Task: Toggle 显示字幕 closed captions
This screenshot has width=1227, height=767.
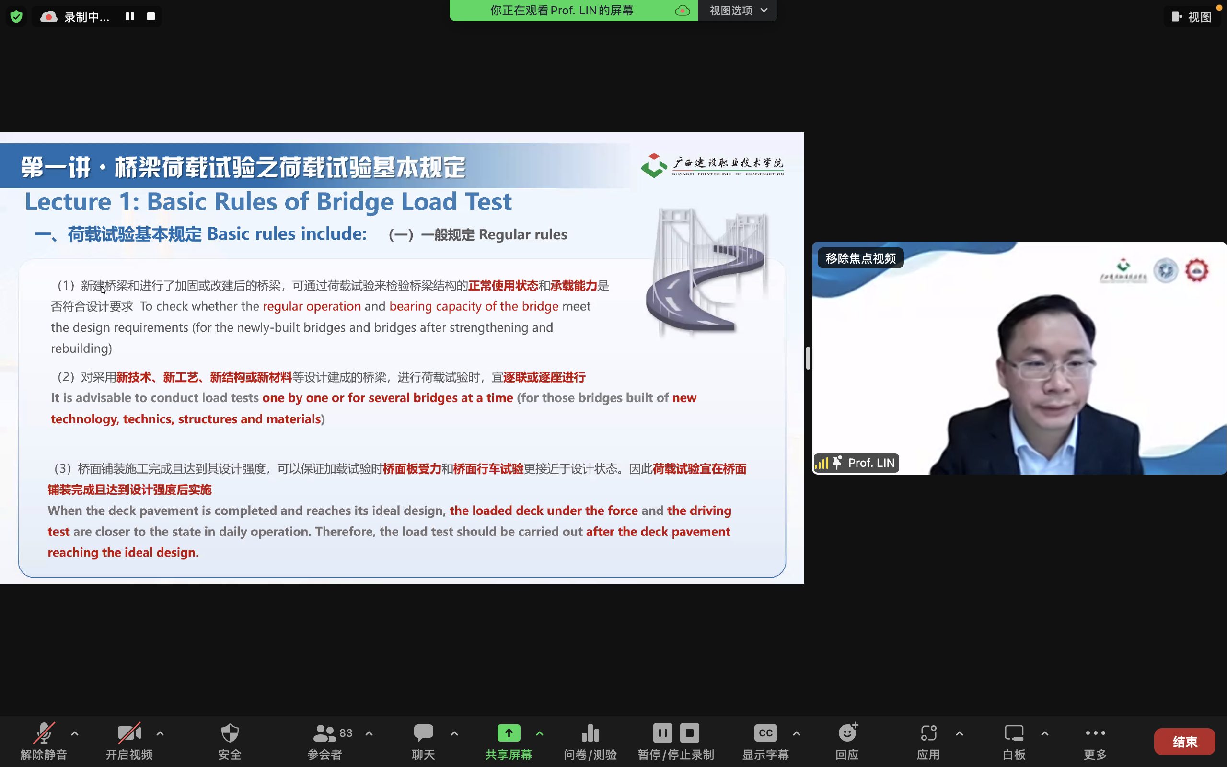Action: (765, 741)
